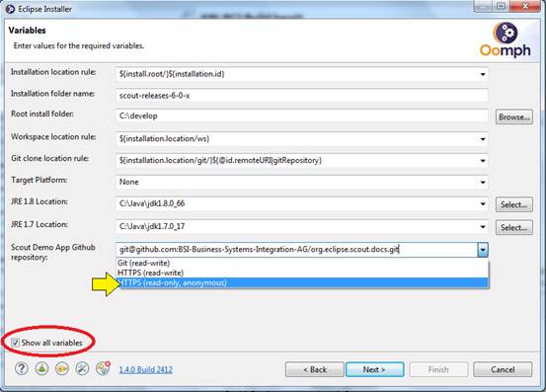Open the SSH key preferences icon

click(x=62, y=368)
